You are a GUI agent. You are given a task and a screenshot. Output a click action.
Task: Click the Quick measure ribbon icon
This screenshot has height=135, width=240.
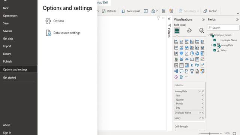coord(171,11)
